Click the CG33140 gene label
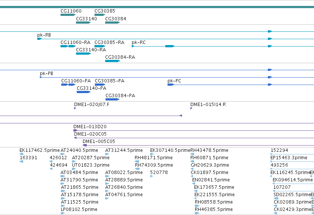The image size is (314, 215). coord(86,18)
